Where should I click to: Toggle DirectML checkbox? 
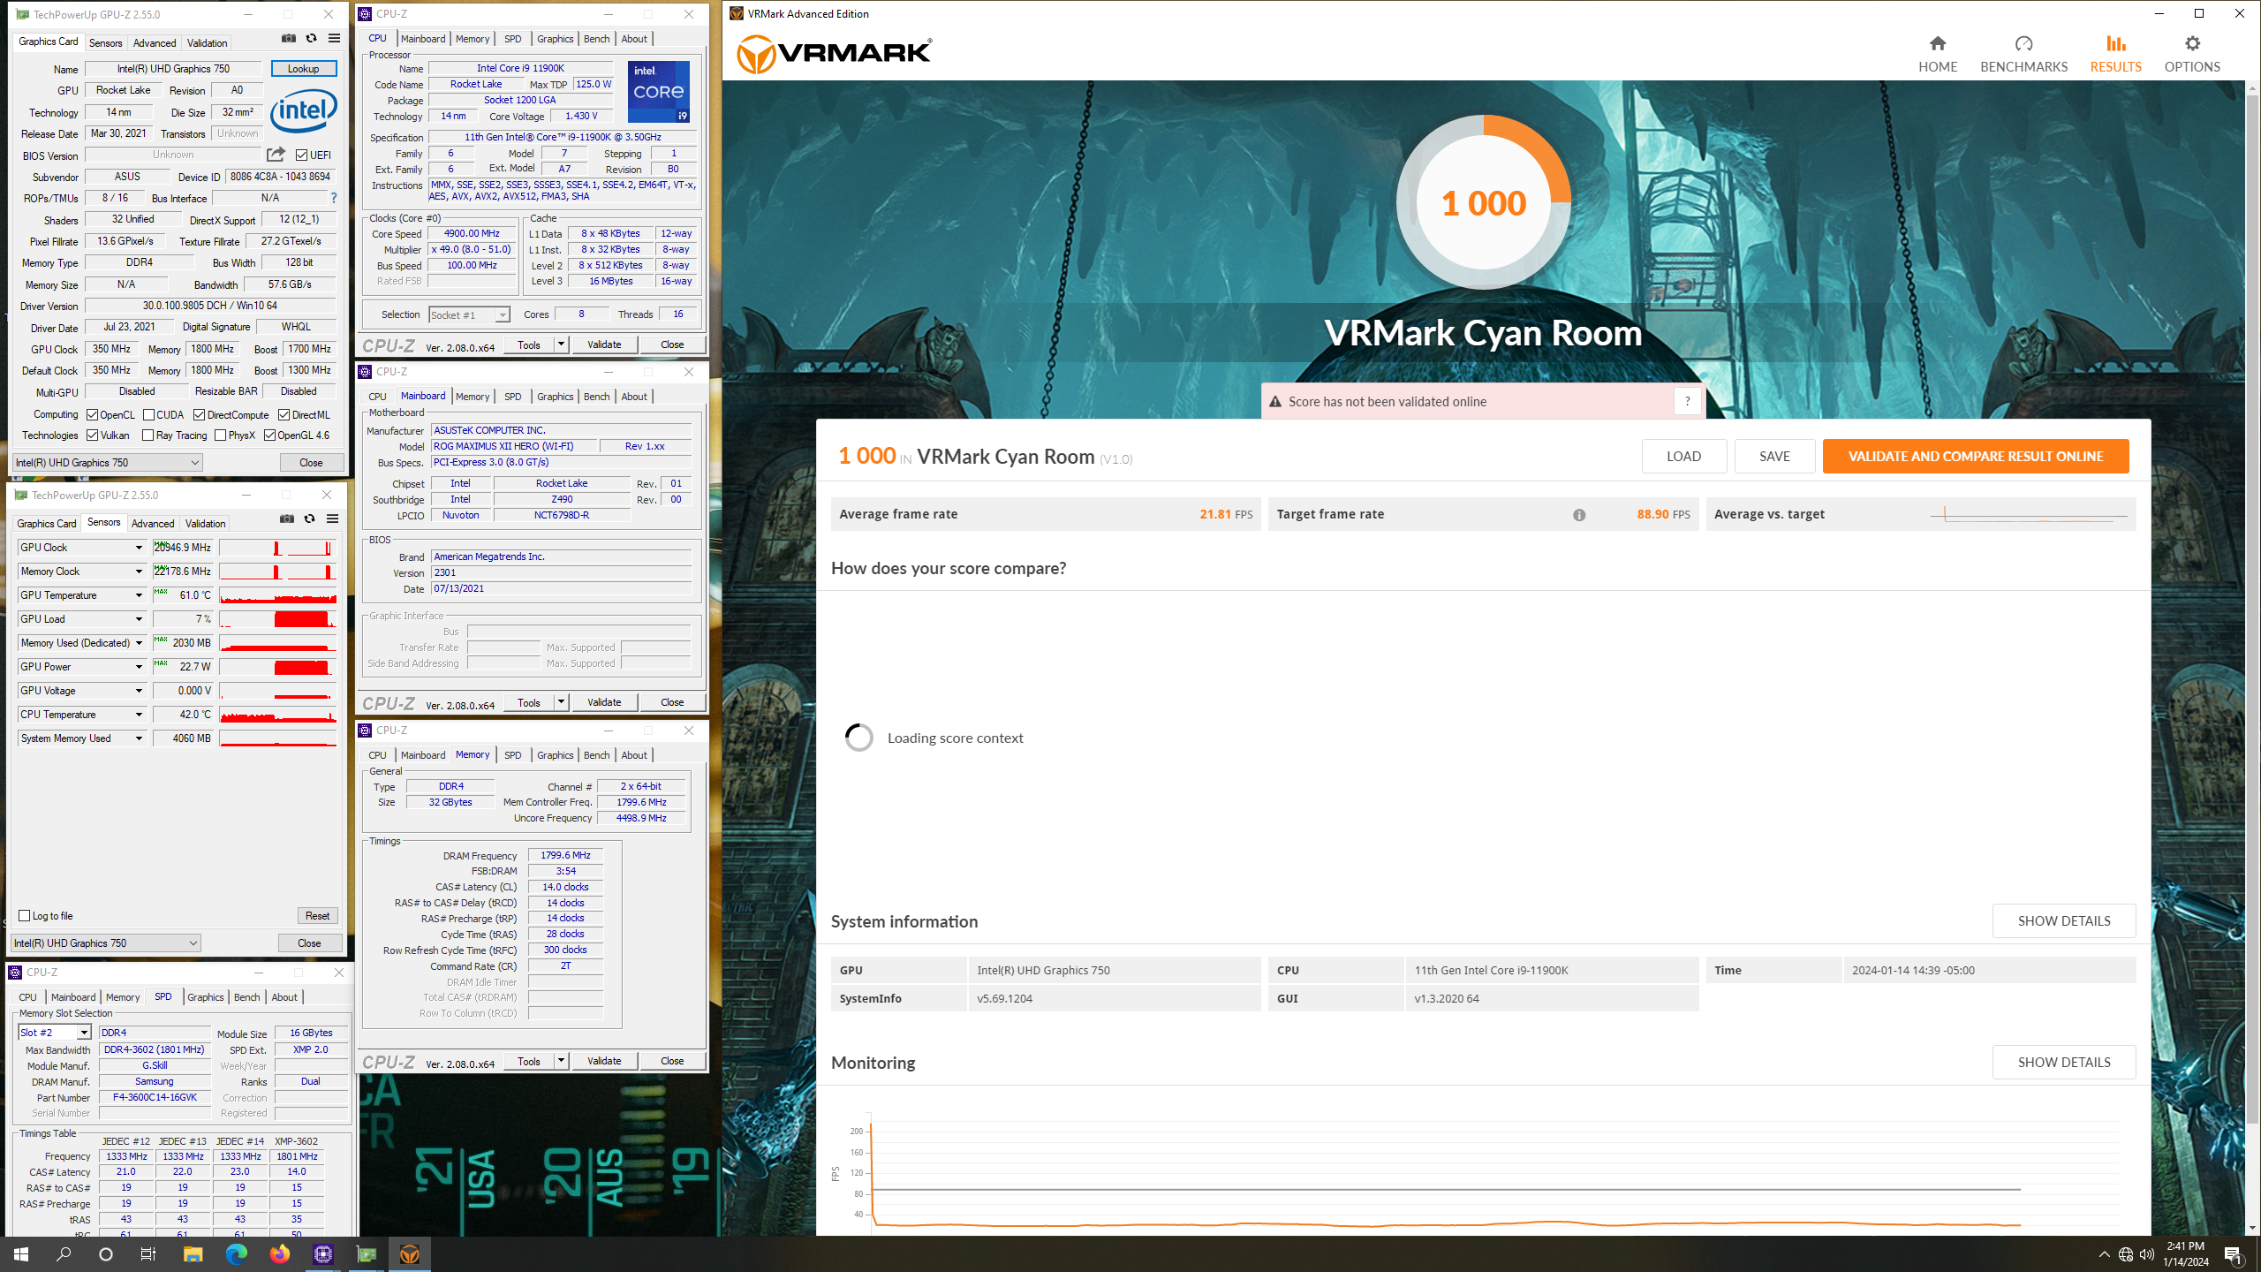[284, 415]
